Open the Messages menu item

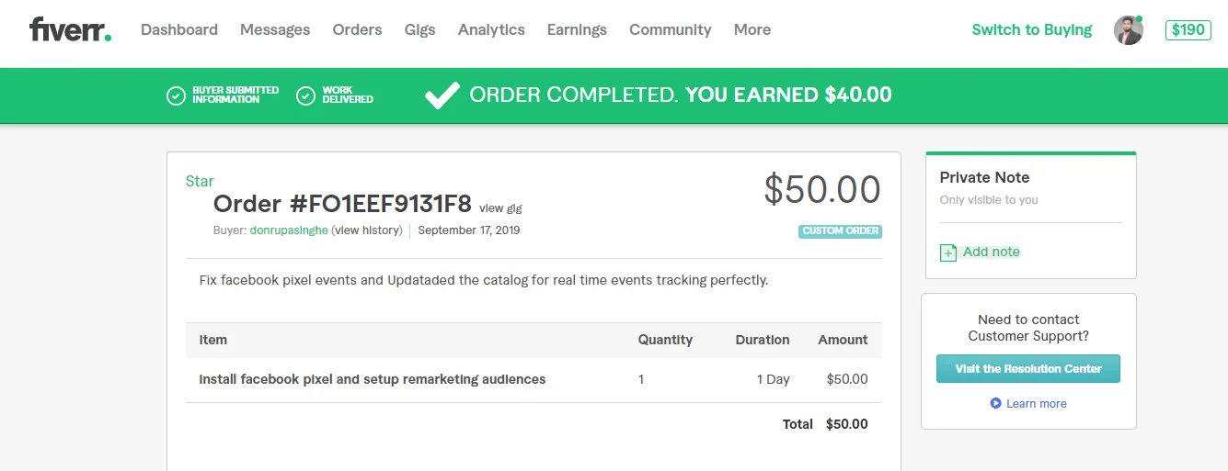click(275, 29)
